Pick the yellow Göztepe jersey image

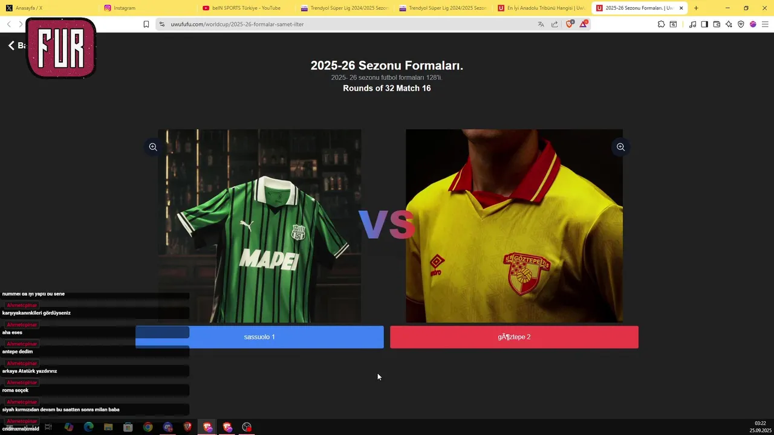(x=514, y=226)
